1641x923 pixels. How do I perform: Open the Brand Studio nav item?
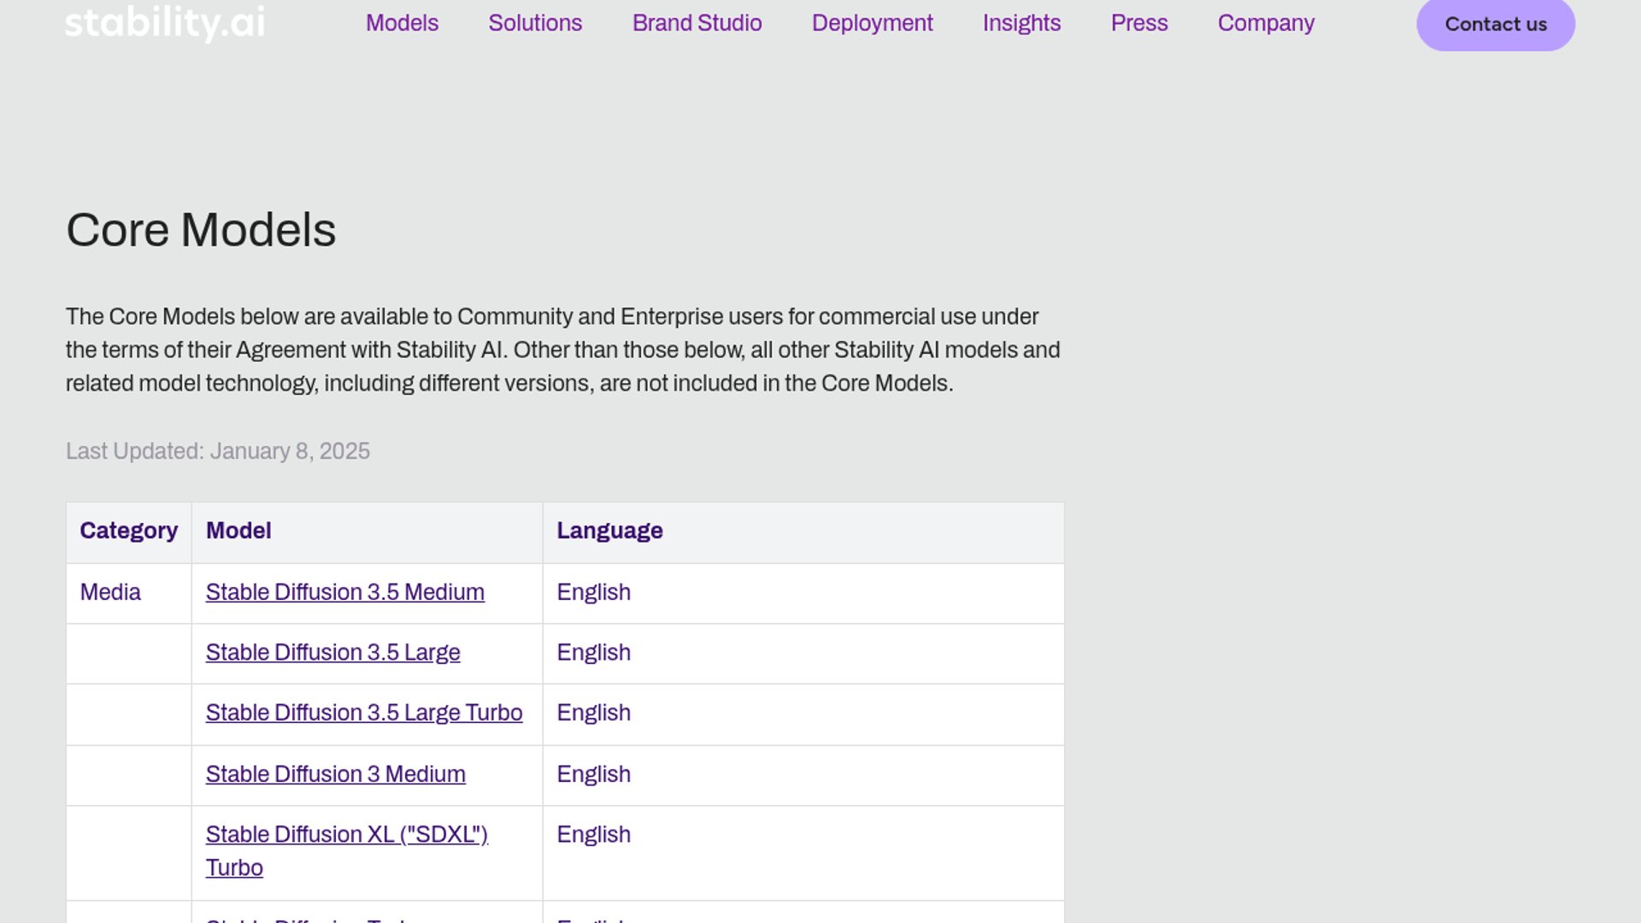coord(697,23)
